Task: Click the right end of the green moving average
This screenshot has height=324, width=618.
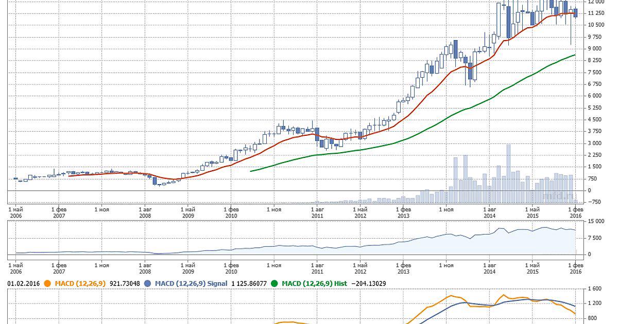Action: [574, 55]
